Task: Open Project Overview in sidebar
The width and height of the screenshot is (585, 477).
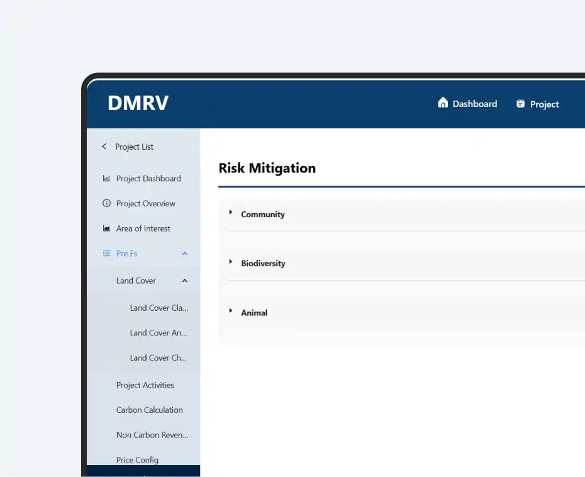Action: [145, 203]
